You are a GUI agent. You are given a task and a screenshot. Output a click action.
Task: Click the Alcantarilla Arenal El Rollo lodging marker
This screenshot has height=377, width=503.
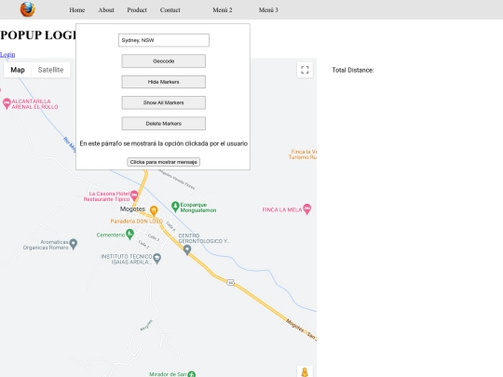(x=7, y=103)
